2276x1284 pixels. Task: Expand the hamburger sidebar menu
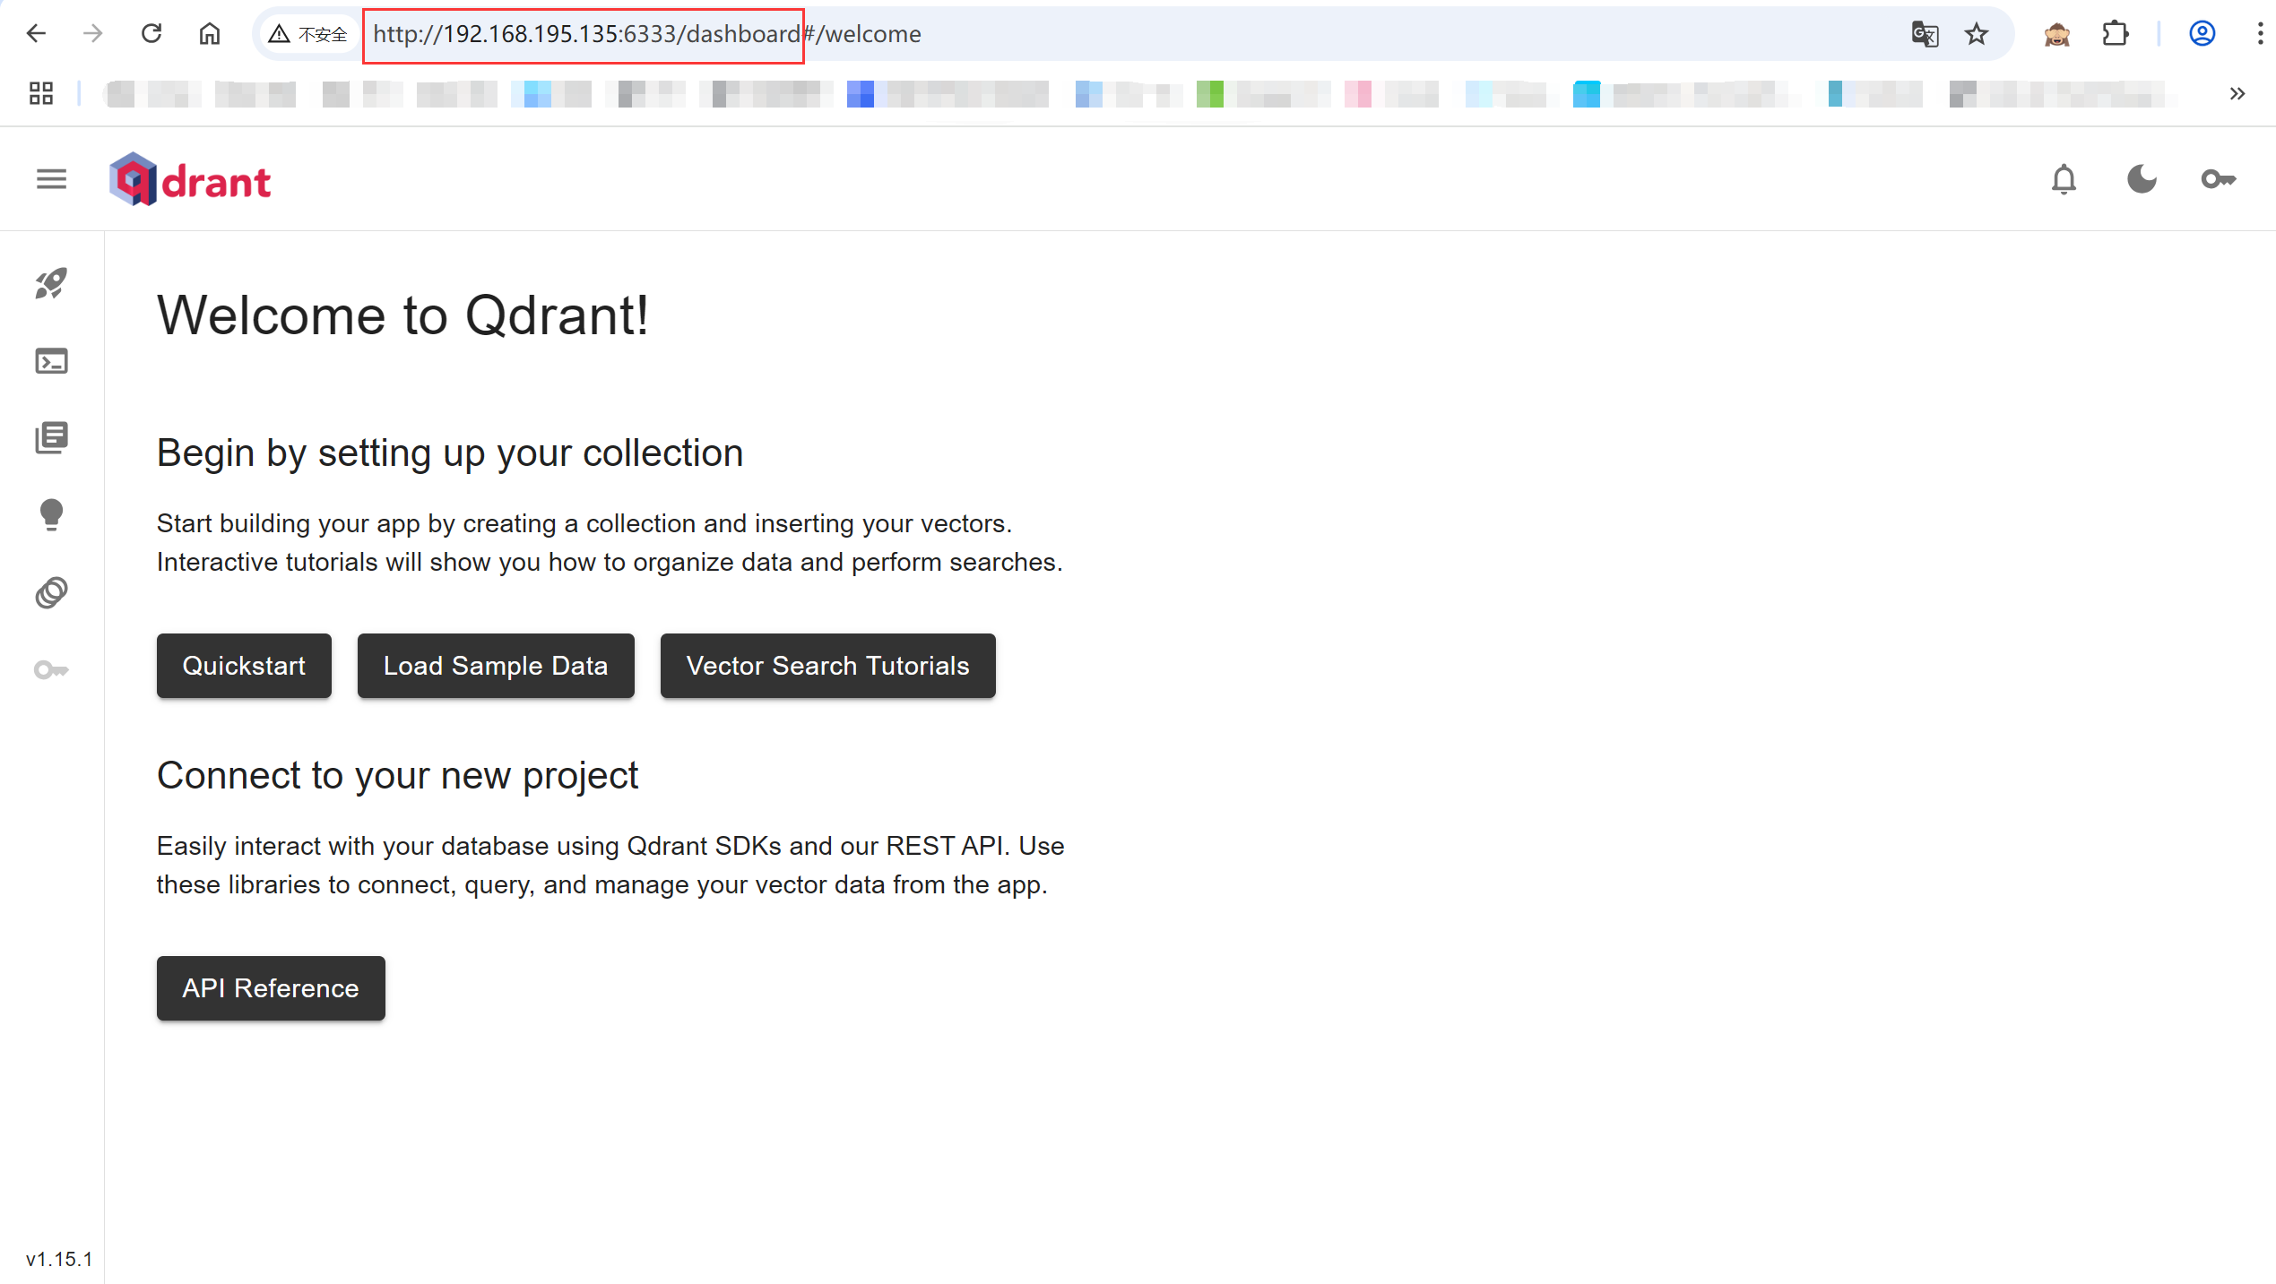[51, 179]
